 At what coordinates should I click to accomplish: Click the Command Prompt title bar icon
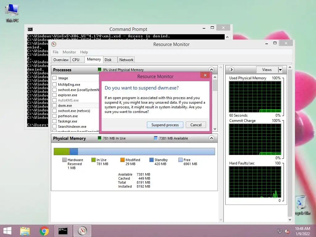tap(30, 29)
